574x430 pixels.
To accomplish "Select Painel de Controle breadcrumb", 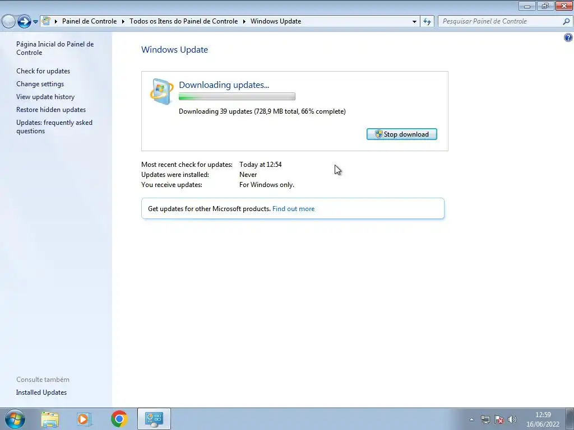I will pyautogui.click(x=89, y=21).
